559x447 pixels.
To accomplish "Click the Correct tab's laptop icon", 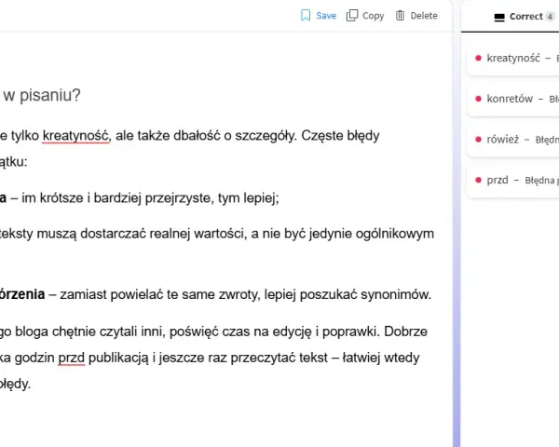I will (x=499, y=18).
